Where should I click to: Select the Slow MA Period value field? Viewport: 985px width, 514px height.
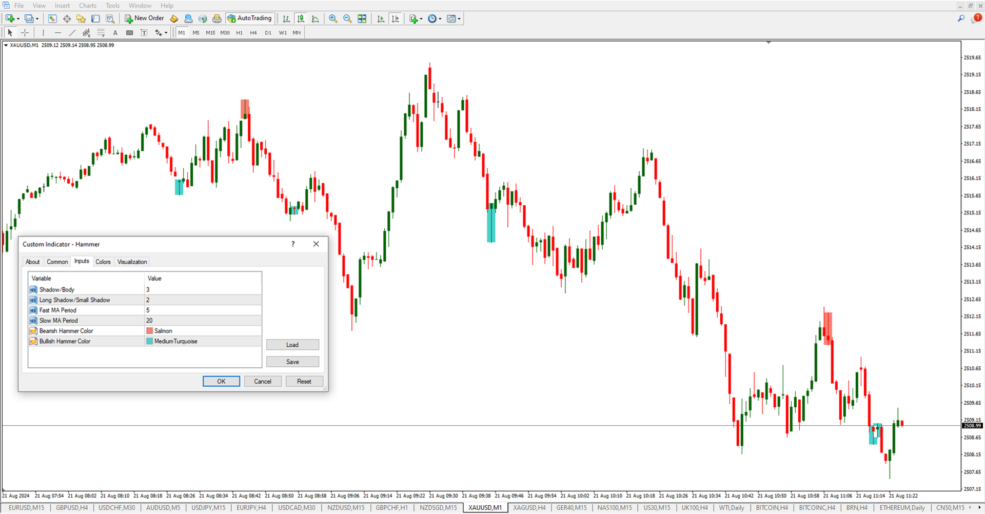click(203, 320)
